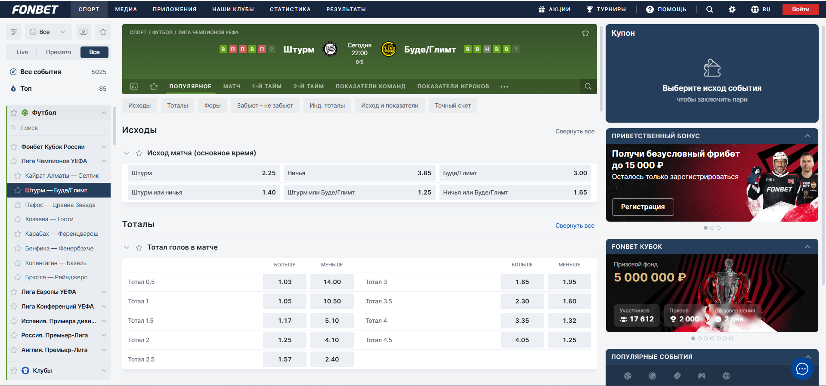Click the football Поиск search field
Viewport: 826px width, 386px height.
[60, 128]
